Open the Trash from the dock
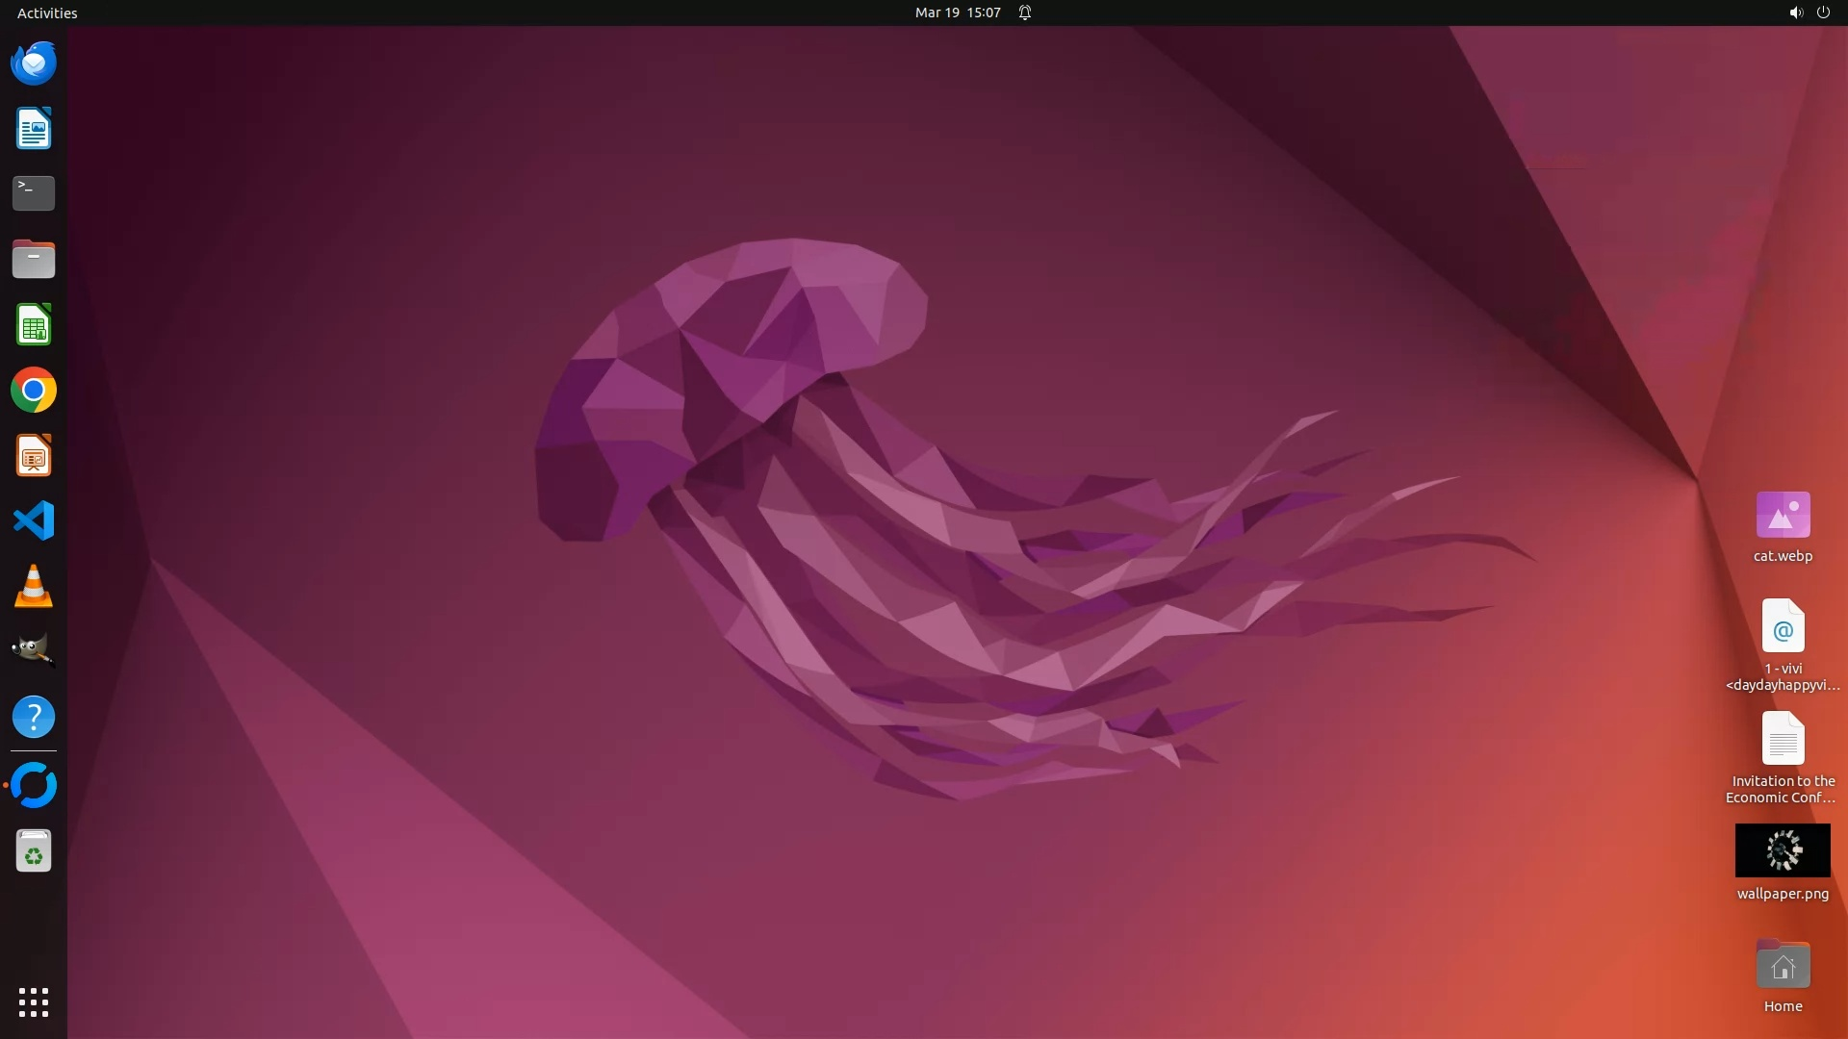The image size is (1848, 1039). [x=34, y=851]
